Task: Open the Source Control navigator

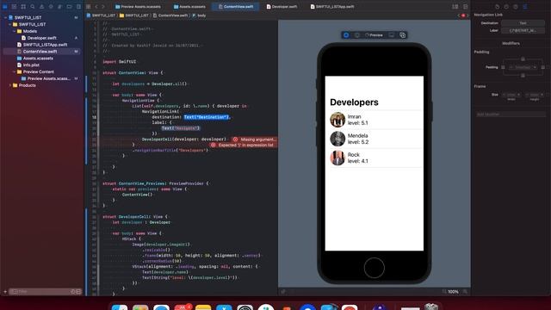Action: pos(14,6)
